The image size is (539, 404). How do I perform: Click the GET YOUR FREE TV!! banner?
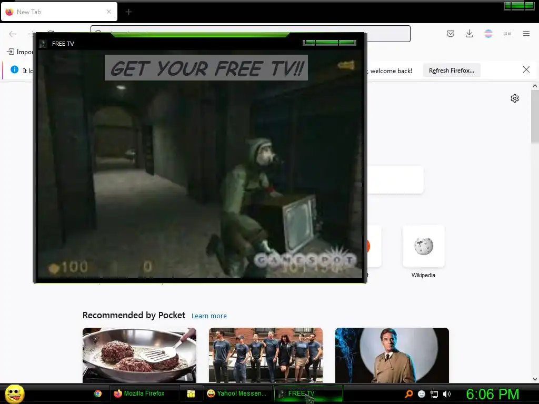(206, 68)
